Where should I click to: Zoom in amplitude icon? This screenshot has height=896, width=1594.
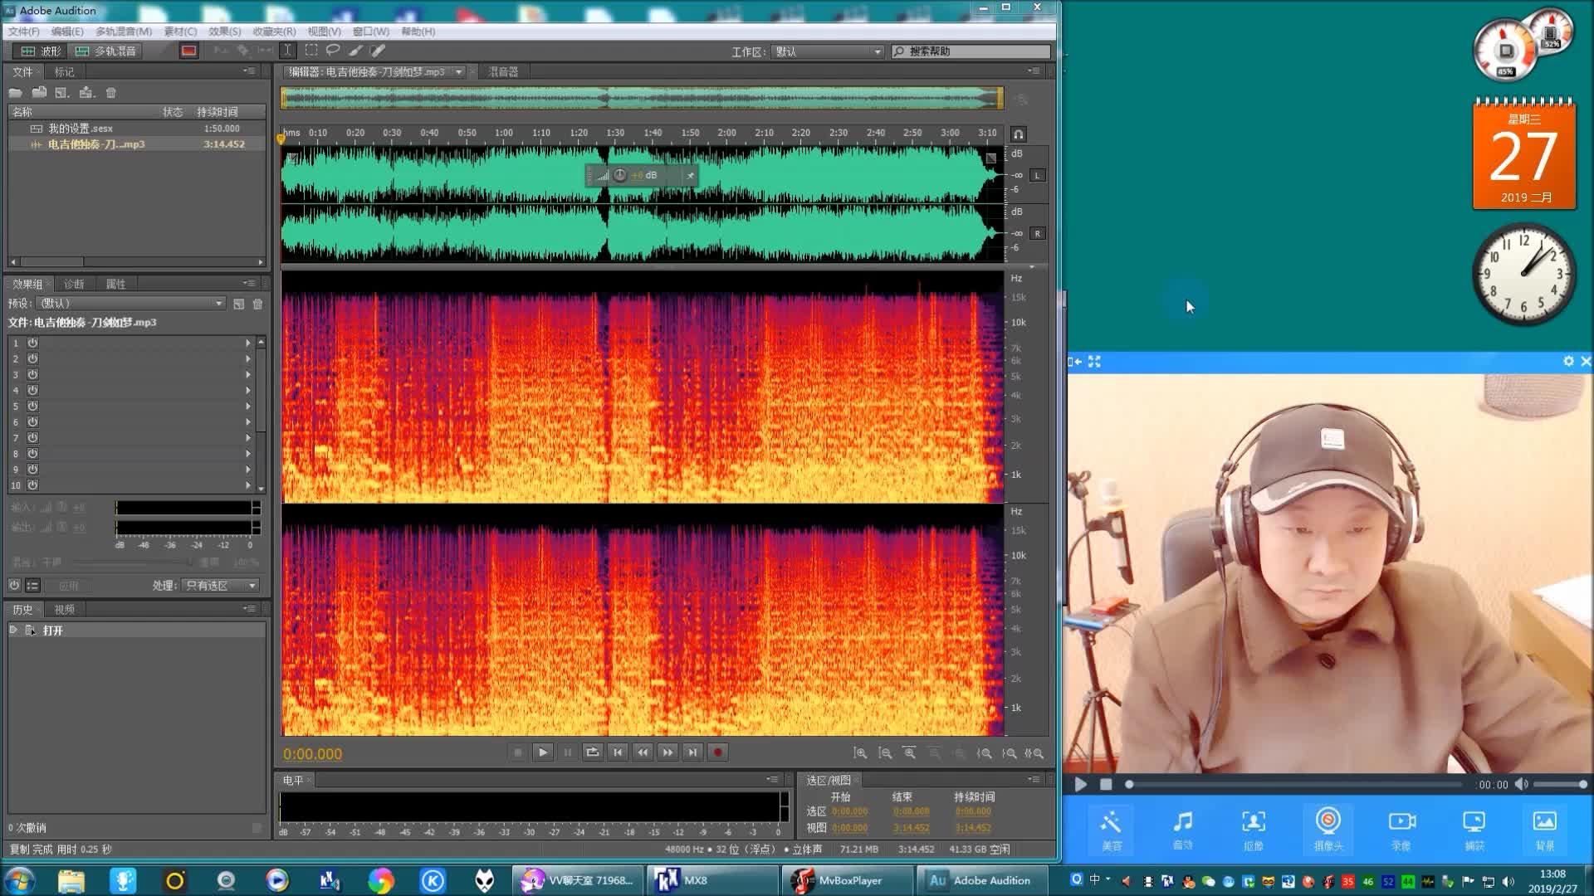[x=860, y=753]
